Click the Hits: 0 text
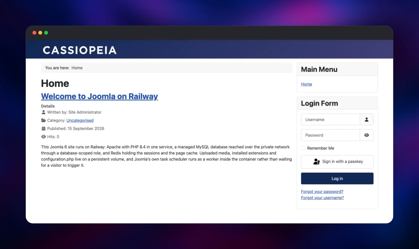 tap(53, 137)
